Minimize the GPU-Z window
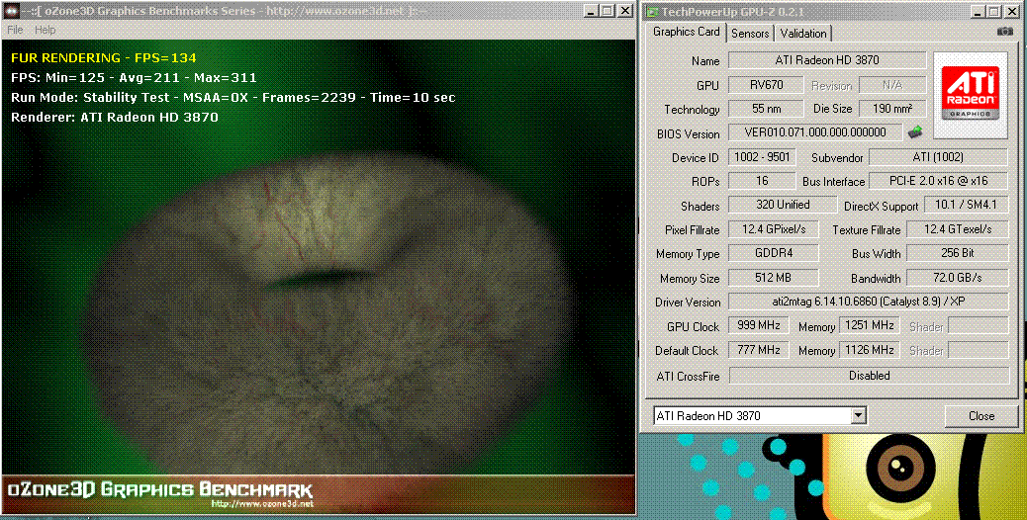 977,12
